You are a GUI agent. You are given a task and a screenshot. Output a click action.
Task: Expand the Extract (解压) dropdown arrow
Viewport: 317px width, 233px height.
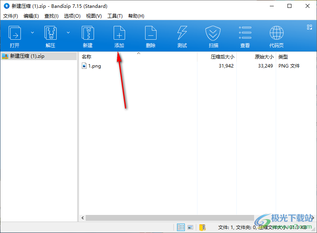tap(68, 33)
